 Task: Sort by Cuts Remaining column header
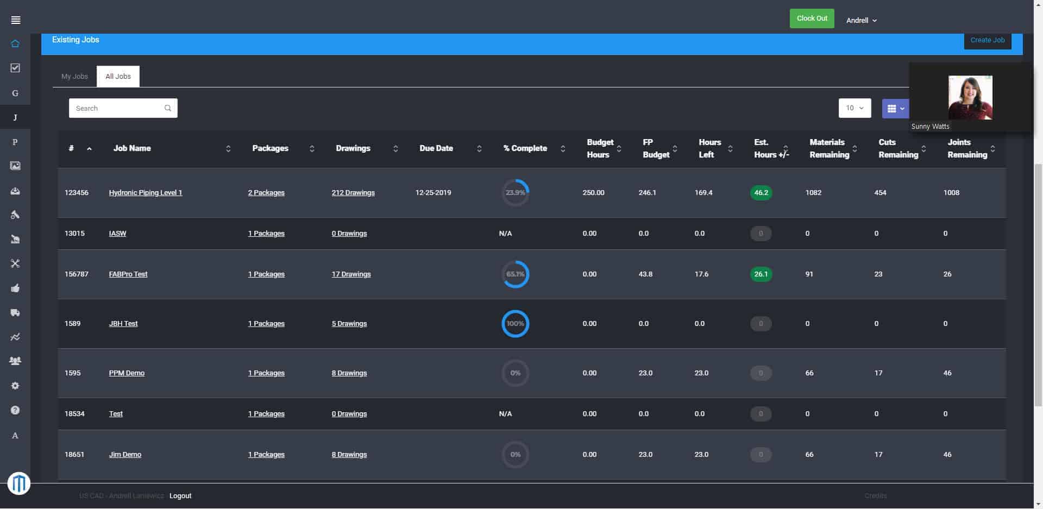click(x=902, y=148)
